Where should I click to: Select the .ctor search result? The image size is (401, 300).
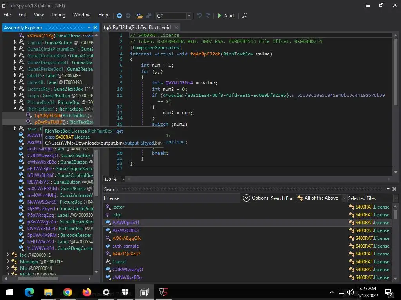pyautogui.click(x=247, y=215)
